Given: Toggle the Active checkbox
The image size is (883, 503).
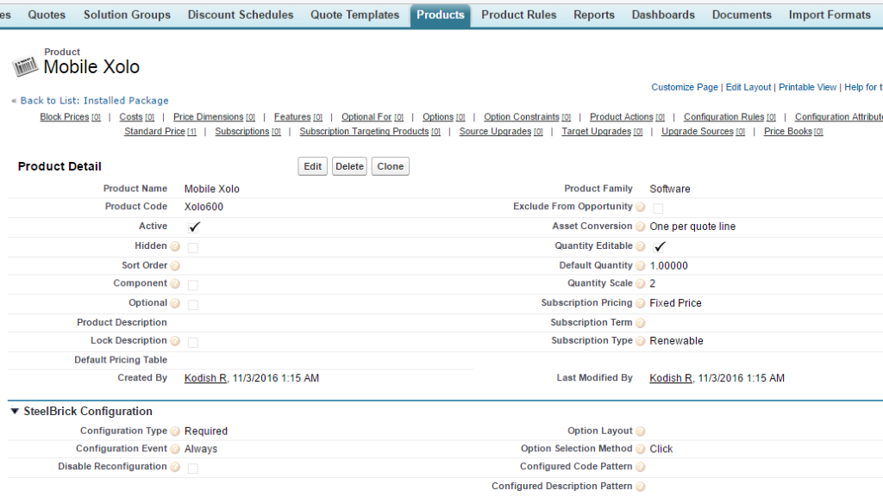Looking at the screenshot, I should click(x=194, y=227).
